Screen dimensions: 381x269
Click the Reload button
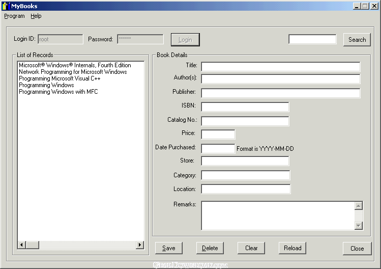click(292, 248)
